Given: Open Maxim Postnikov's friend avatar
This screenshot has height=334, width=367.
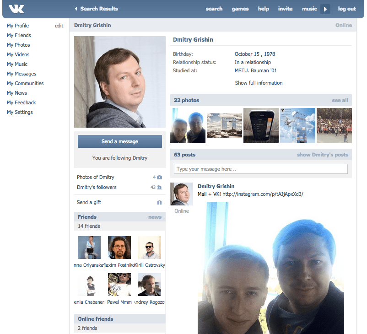Looking at the screenshot, I should (x=119, y=247).
